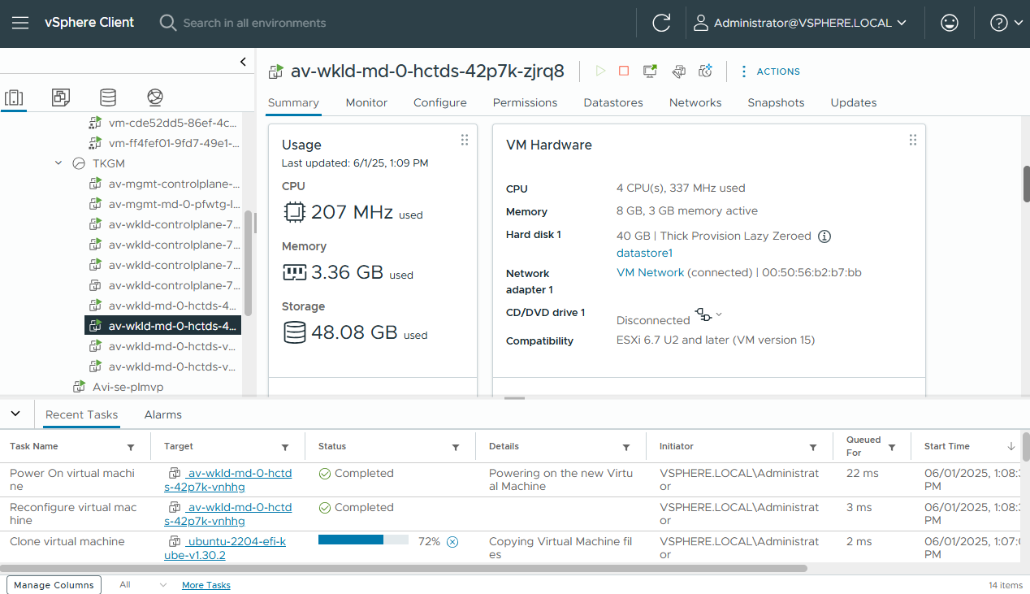Viewport: 1030px width, 594px height.
Task: Click the Edit Settings toolbar icon
Action: [x=679, y=72]
